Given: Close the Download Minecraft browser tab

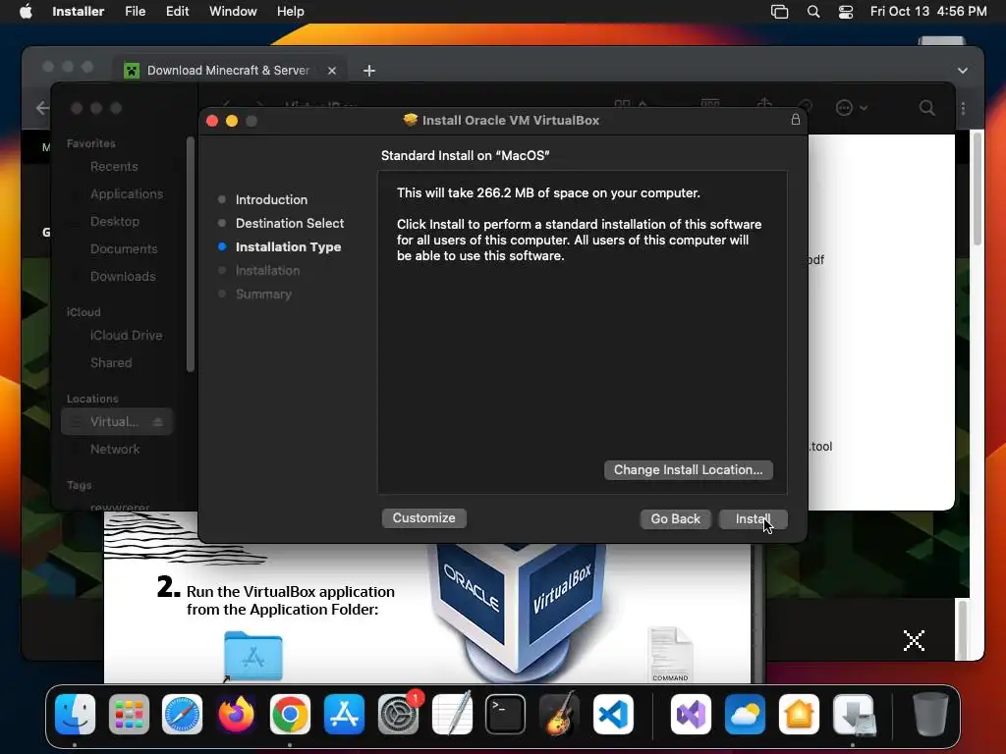Looking at the screenshot, I should tap(332, 71).
